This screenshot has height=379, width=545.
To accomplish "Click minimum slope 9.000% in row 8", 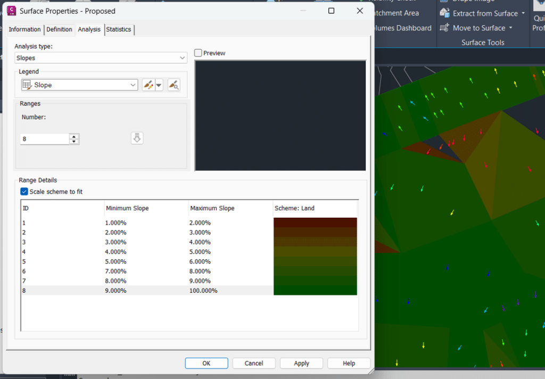I will point(115,290).
